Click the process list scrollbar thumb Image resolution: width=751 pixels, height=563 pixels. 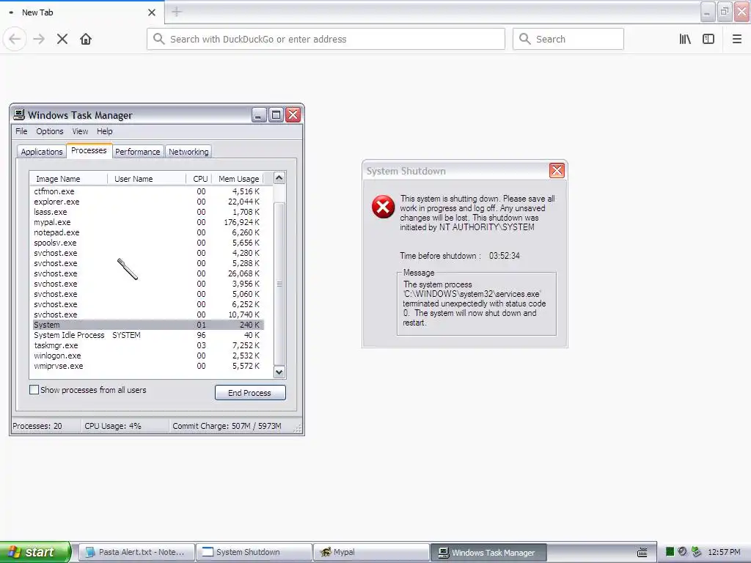point(279,284)
